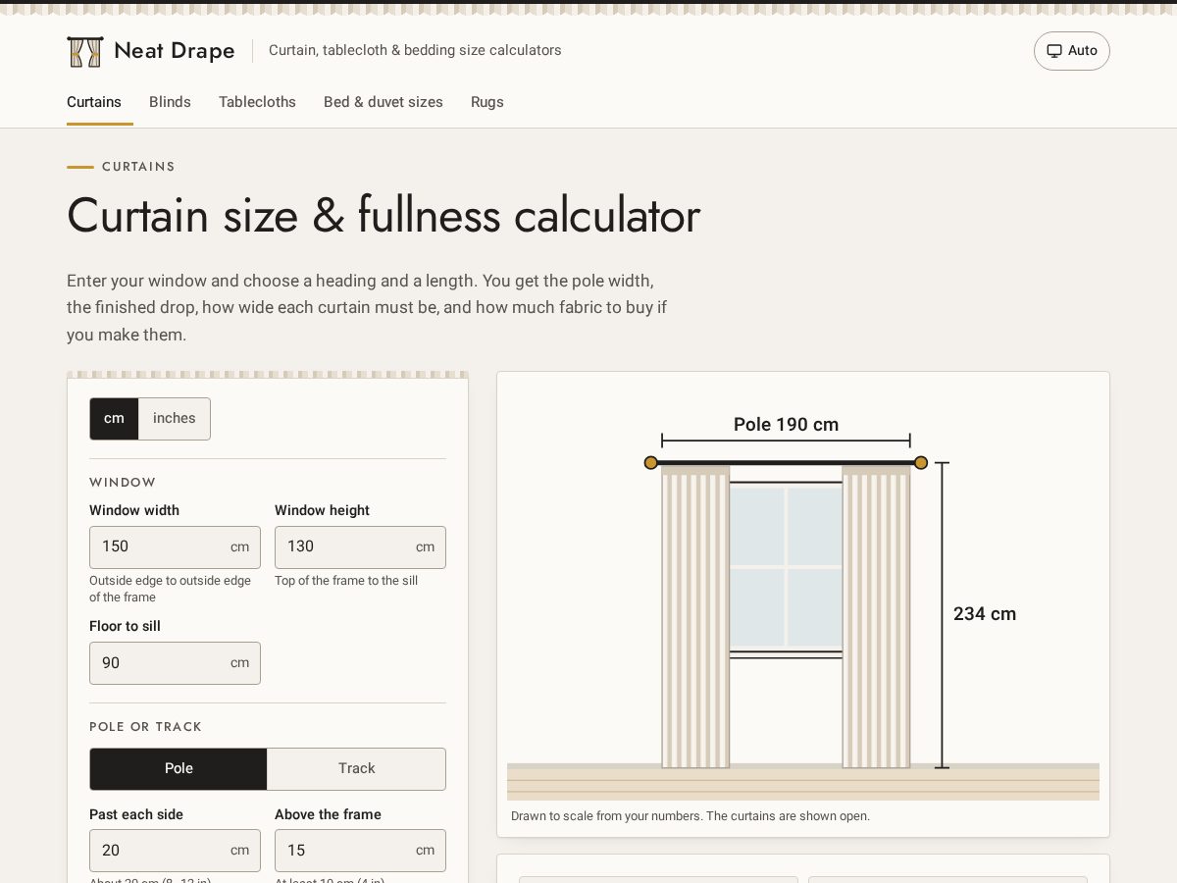Click the left pole finial
Image resolution: width=1177 pixels, height=883 pixels.
651,462
